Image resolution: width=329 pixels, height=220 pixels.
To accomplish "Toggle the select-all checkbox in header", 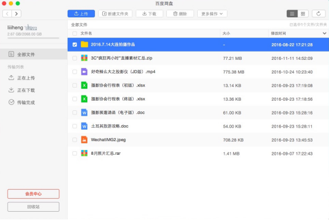I will (75, 33).
